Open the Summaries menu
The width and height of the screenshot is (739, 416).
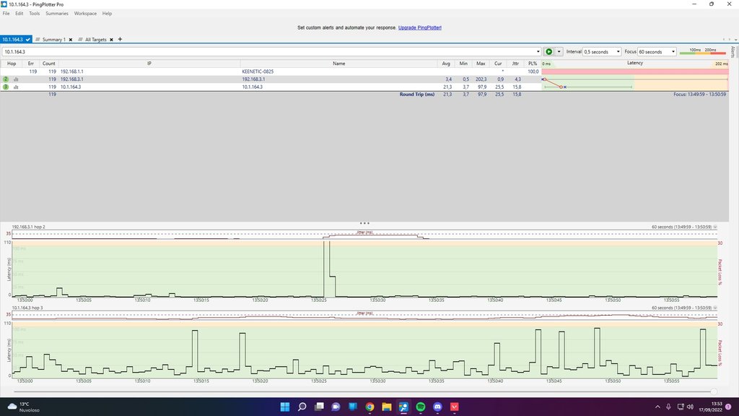click(x=57, y=14)
